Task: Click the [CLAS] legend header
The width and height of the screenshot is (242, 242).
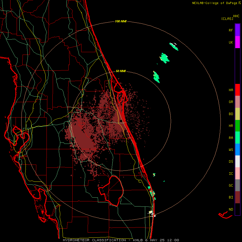Action: (227, 19)
